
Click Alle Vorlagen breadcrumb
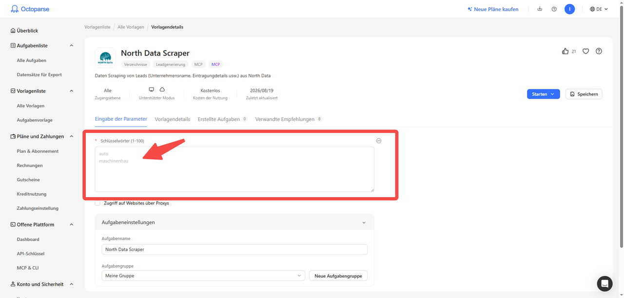131,27
